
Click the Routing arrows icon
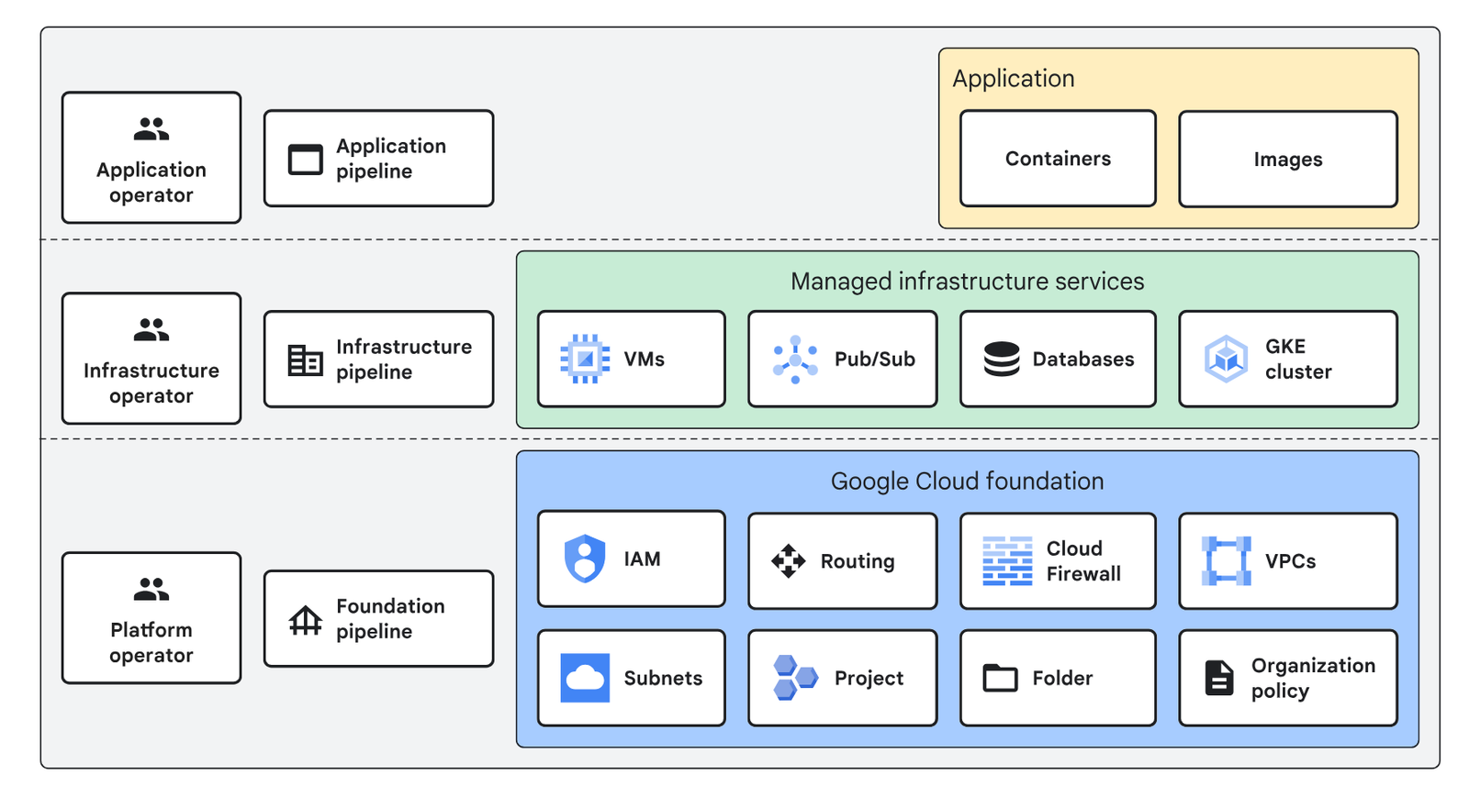coord(788,560)
